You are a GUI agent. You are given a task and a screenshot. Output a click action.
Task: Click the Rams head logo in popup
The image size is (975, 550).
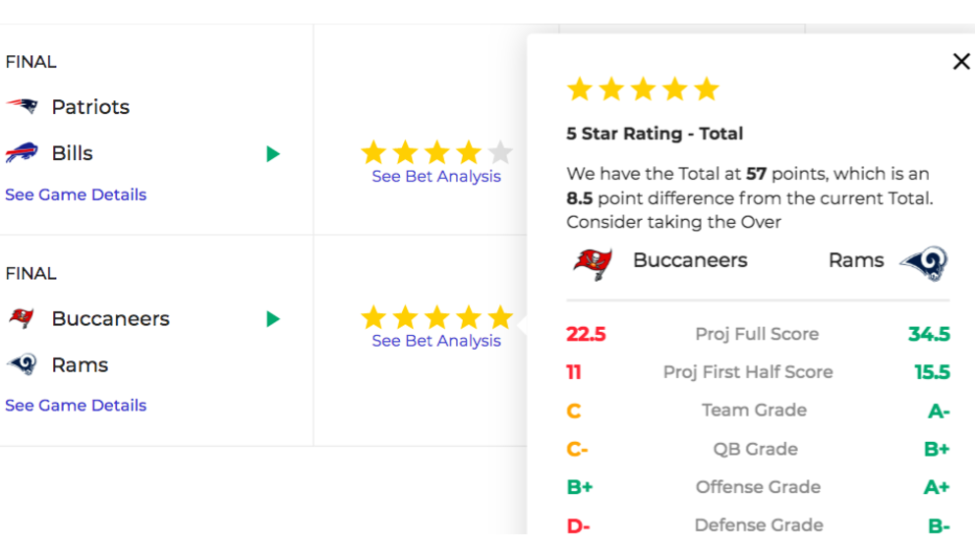click(x=923, y=263)
